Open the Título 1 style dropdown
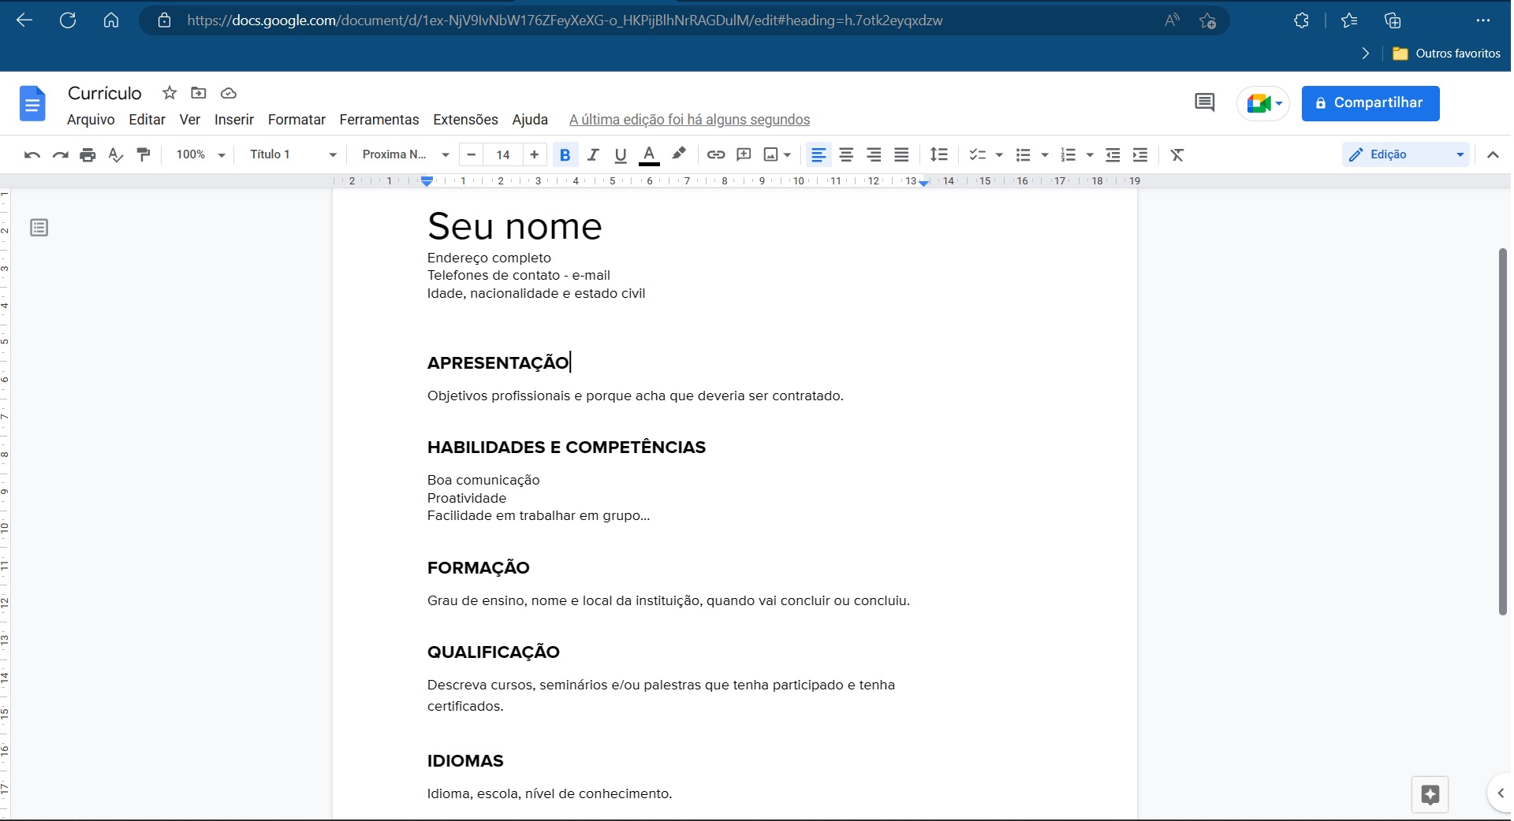Screen dimensions: 1514x821 292,155
